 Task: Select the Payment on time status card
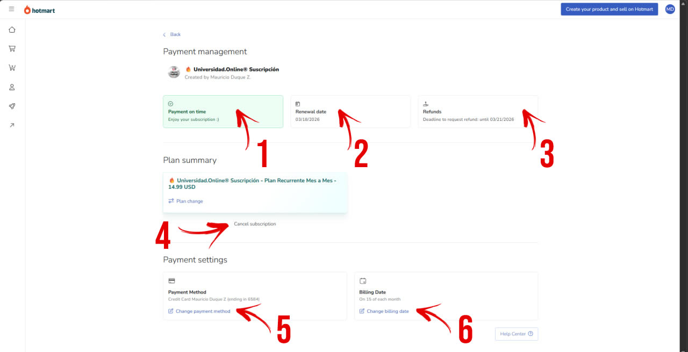click(223, 111)
